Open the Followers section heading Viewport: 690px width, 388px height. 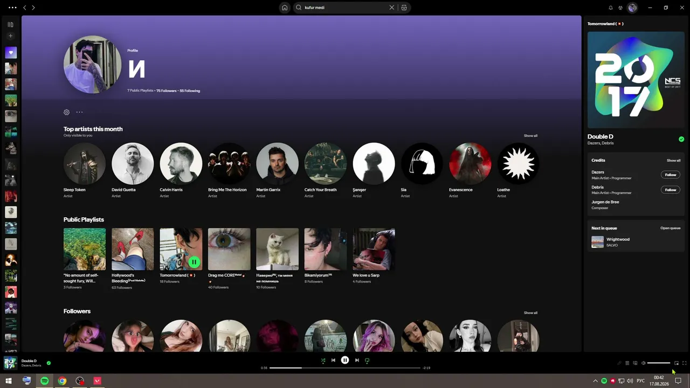pos(77,311)
